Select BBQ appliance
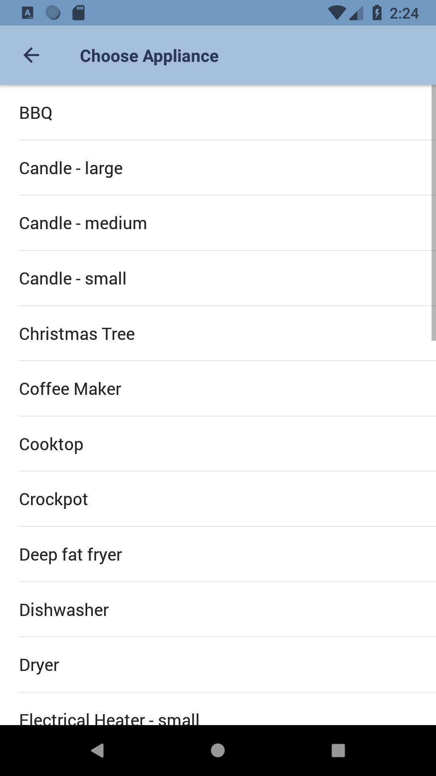 (218, 113)
